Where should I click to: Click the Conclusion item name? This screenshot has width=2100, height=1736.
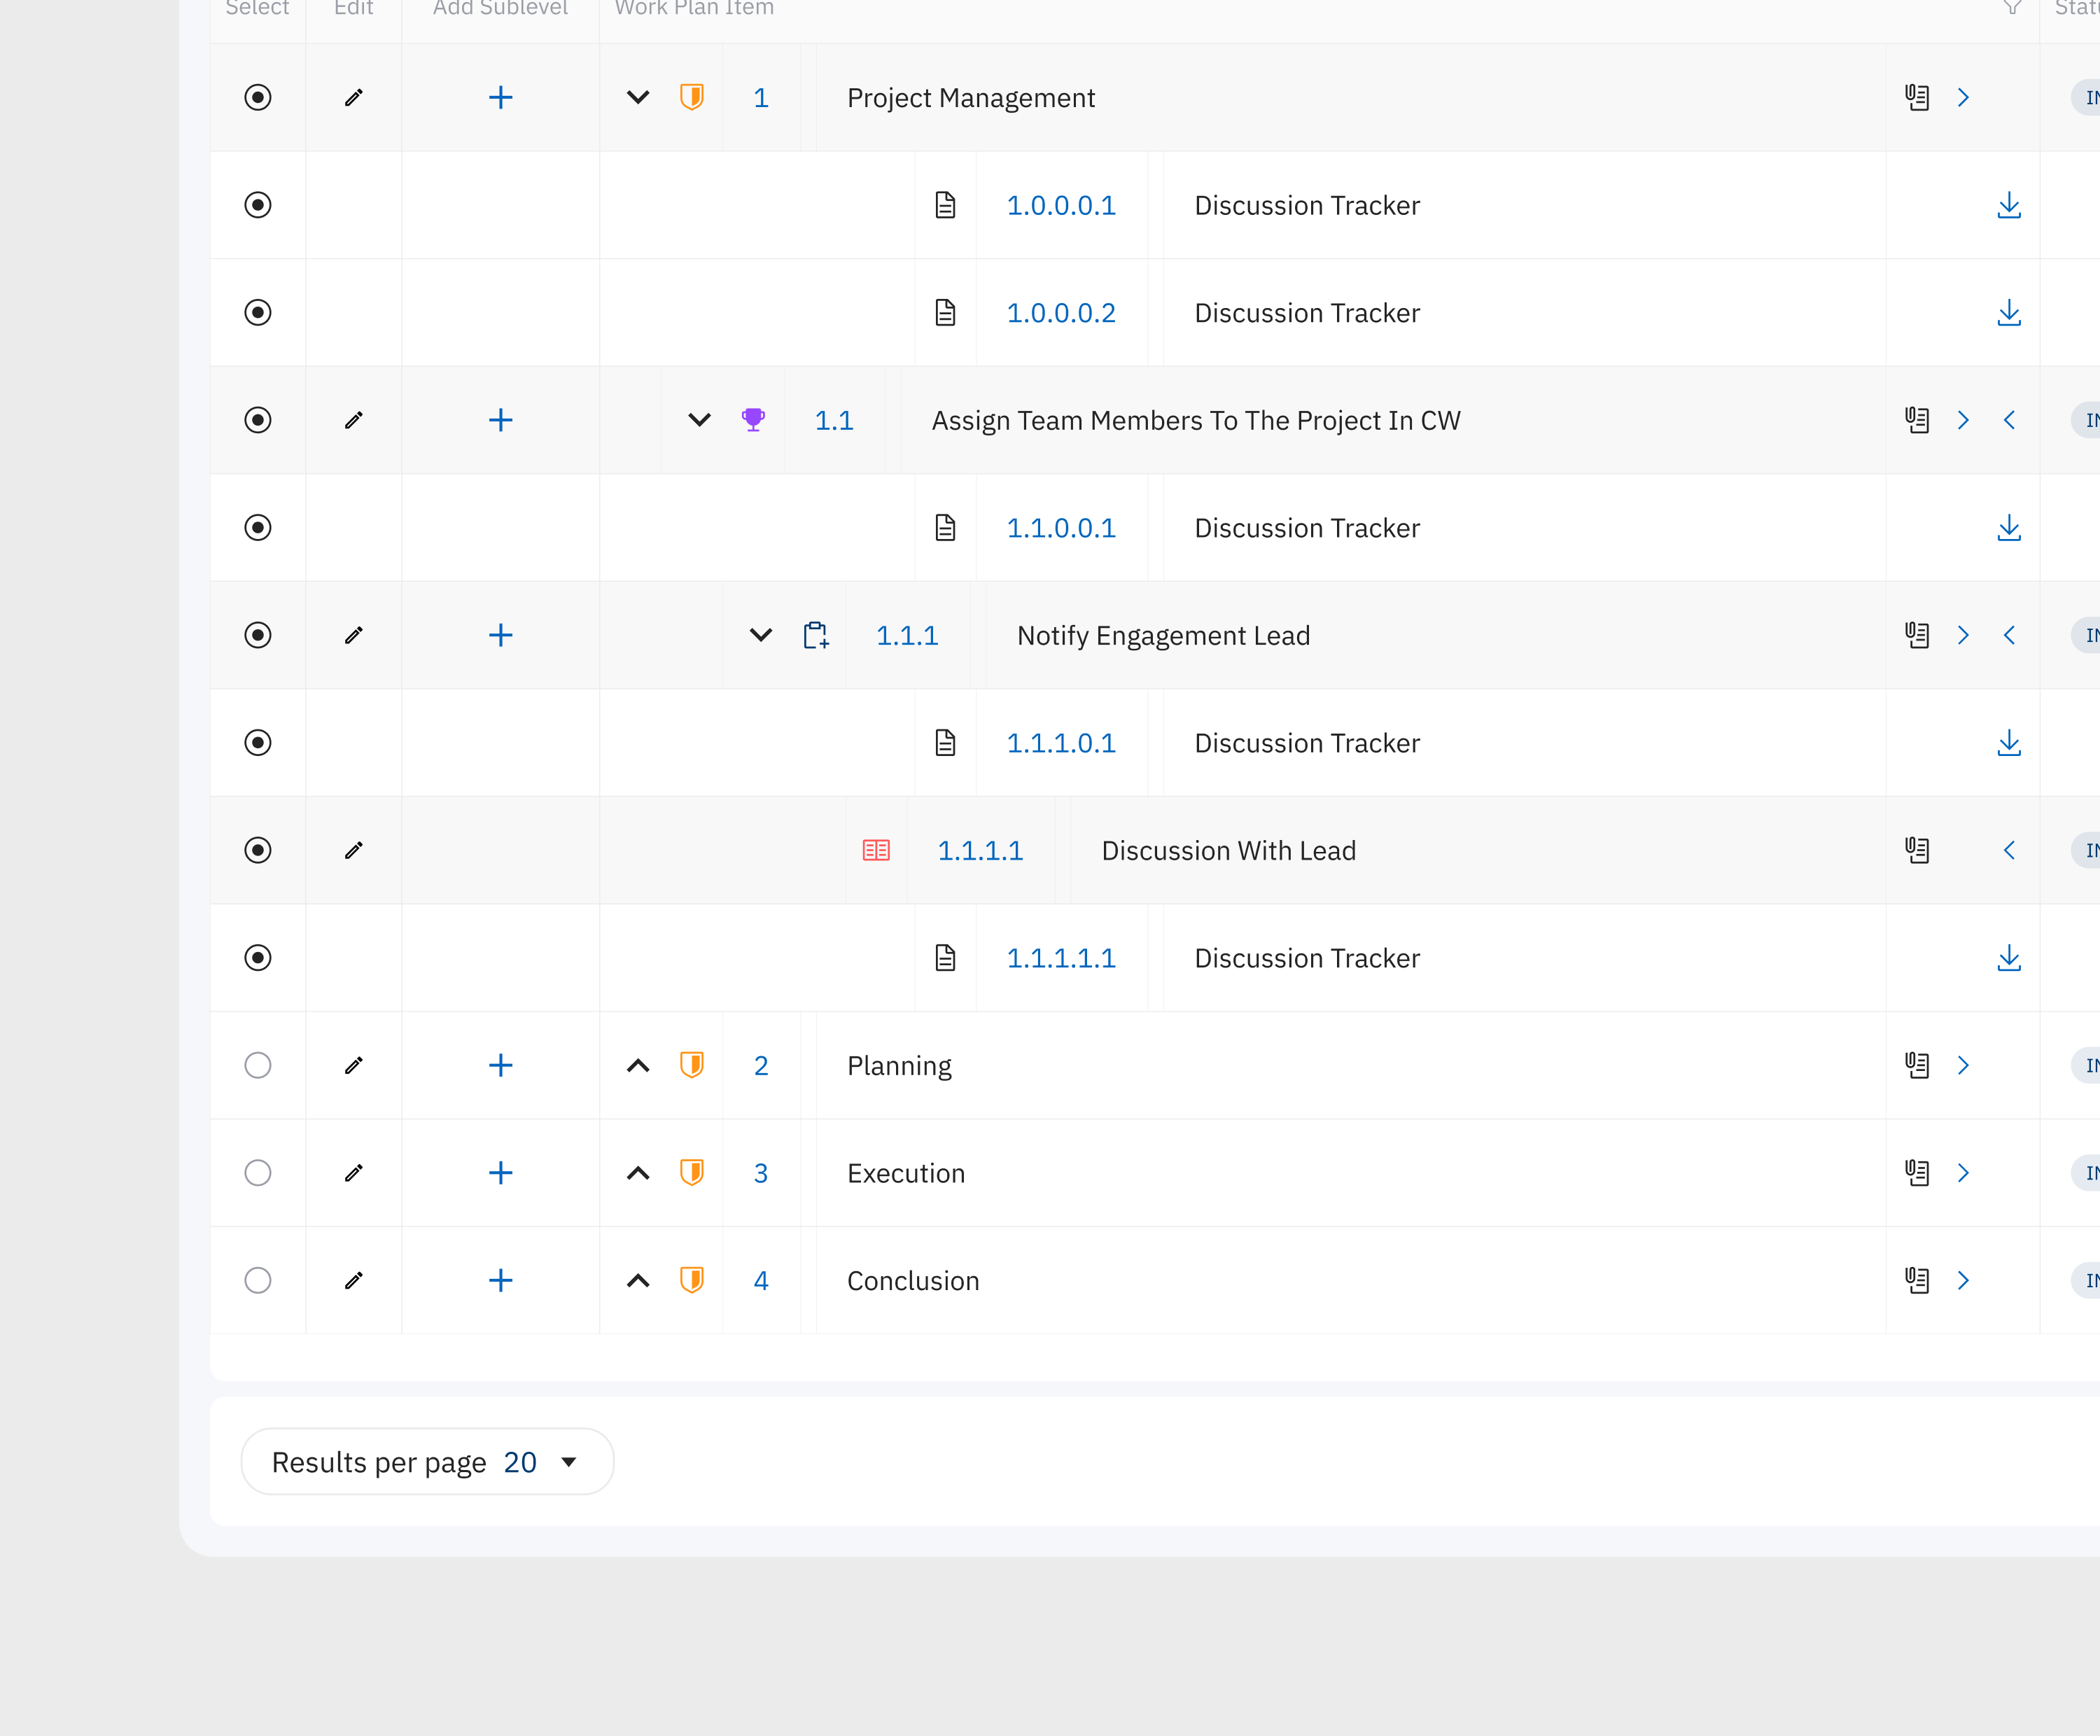click(913, 1280)
